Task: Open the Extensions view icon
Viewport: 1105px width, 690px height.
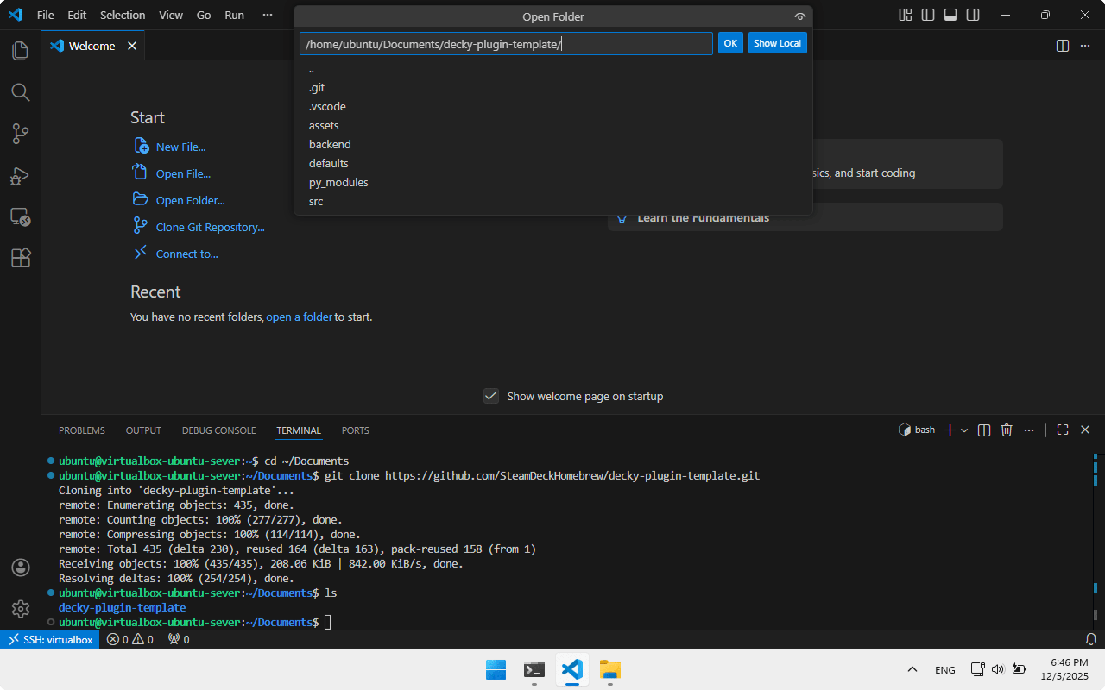Action: point(20,258)
